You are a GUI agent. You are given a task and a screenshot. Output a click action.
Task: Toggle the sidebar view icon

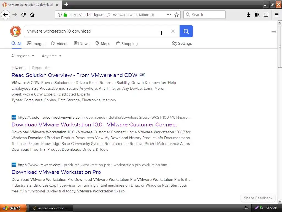click(x=266, y=15)
